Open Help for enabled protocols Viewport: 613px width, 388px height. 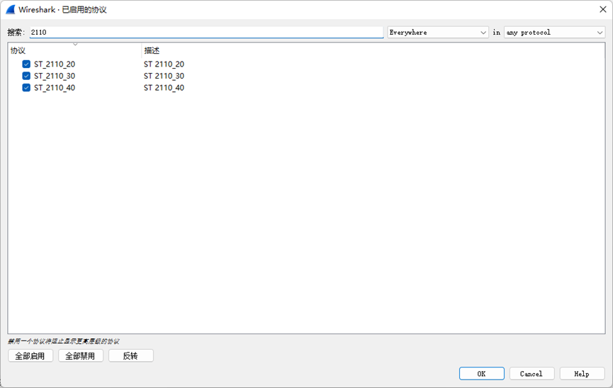582,374
